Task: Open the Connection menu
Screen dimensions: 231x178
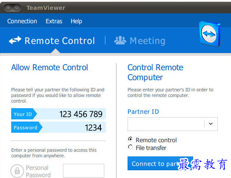Action: coord(22,22)
